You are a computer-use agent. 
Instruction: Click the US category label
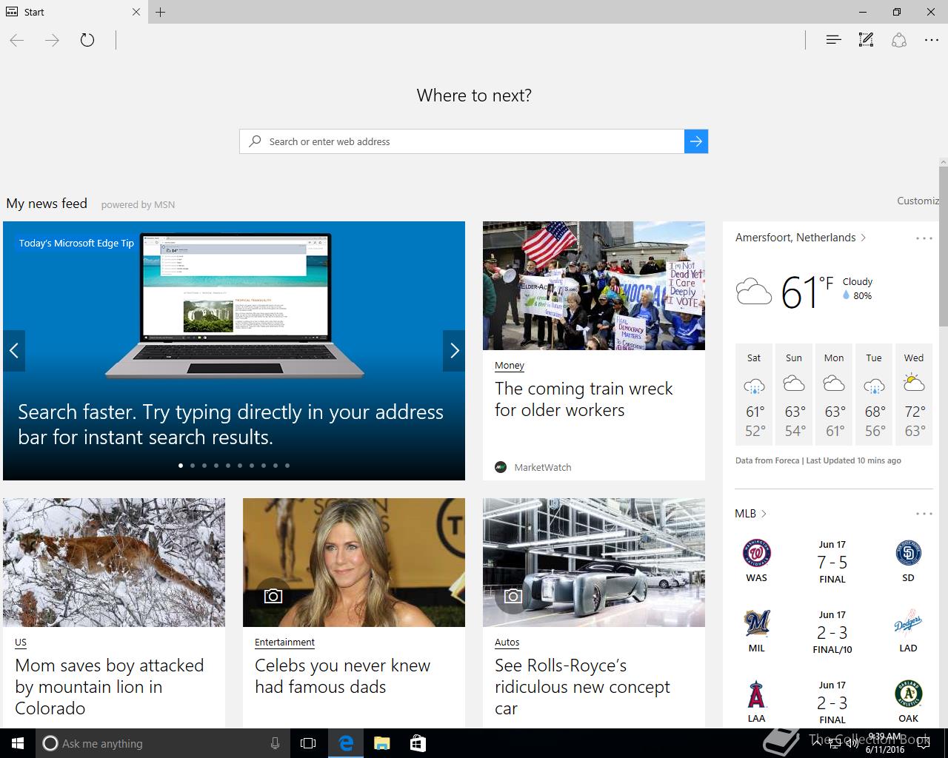point(21,643)
